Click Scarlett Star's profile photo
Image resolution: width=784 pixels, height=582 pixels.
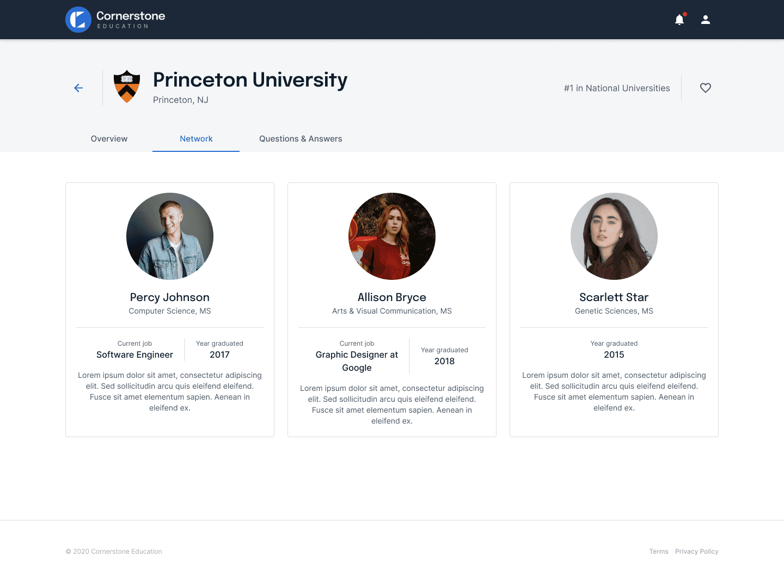click(614, 236)
